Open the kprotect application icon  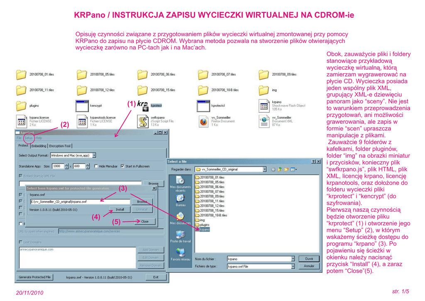tap(143, 105)
